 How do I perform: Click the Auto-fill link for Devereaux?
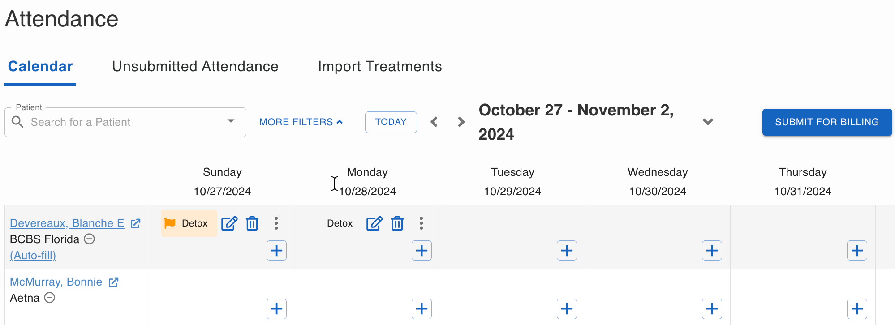coord(33,256)
